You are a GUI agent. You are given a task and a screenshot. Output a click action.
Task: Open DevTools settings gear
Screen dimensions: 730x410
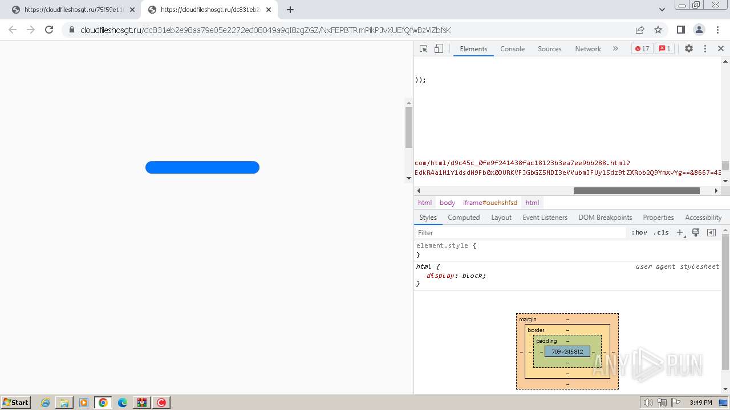point(689,49)
